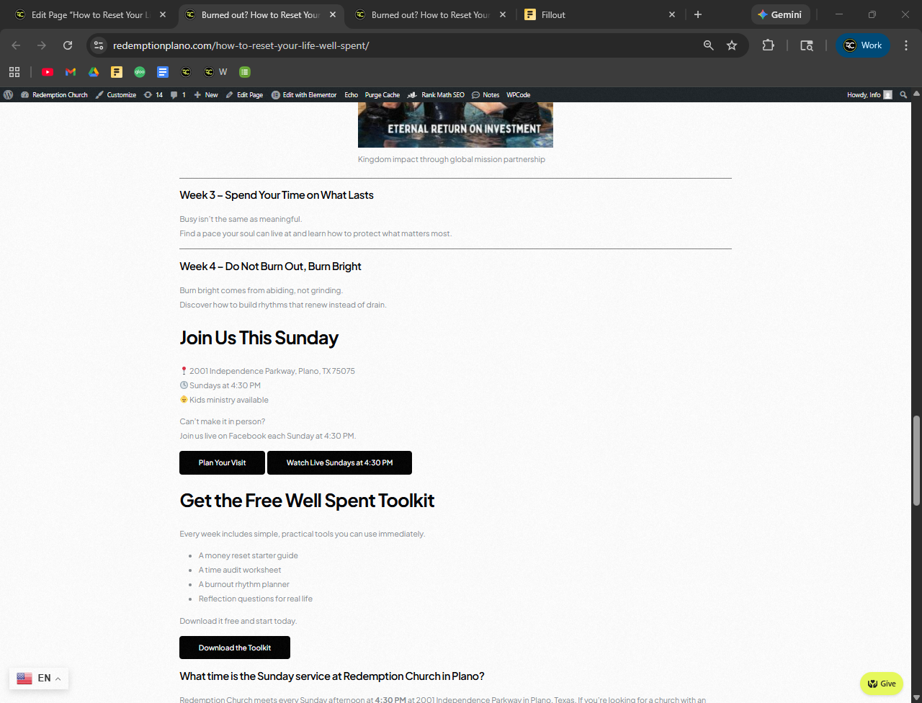The width and height of the screenshot is (922, 703).
Task: Click Edit with Elementor in admin bar
Action: click(x=304, y=95)
